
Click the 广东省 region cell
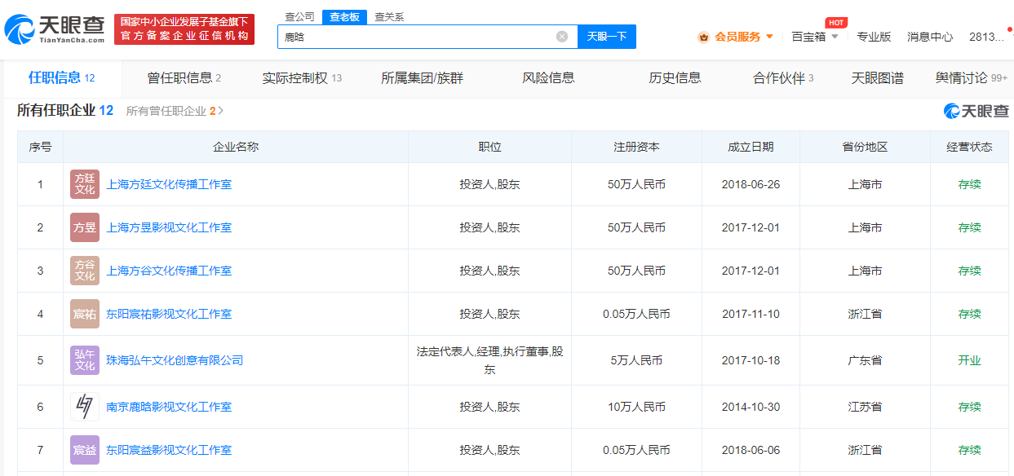[x=865, y=360]
